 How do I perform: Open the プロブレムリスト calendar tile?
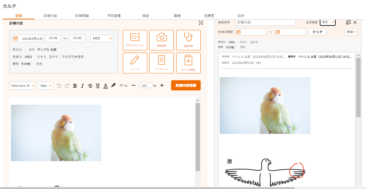135,40
